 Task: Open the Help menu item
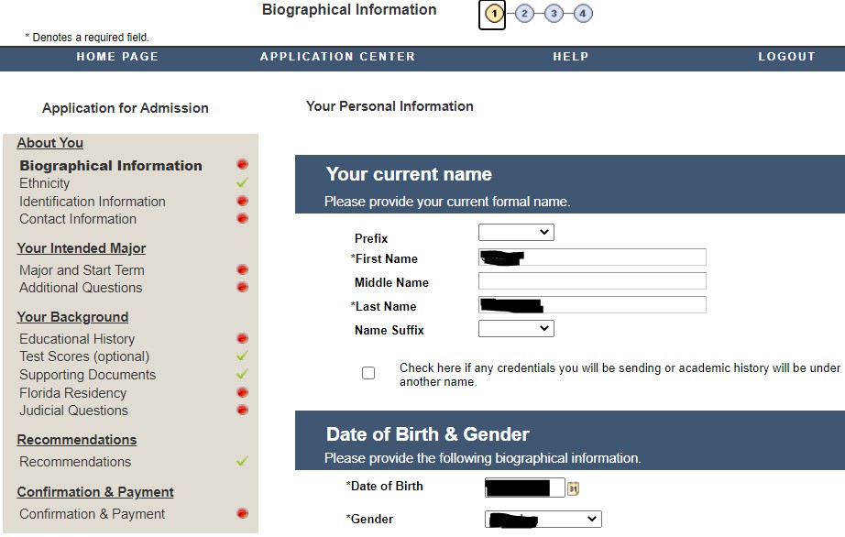[x=570, y=57]
